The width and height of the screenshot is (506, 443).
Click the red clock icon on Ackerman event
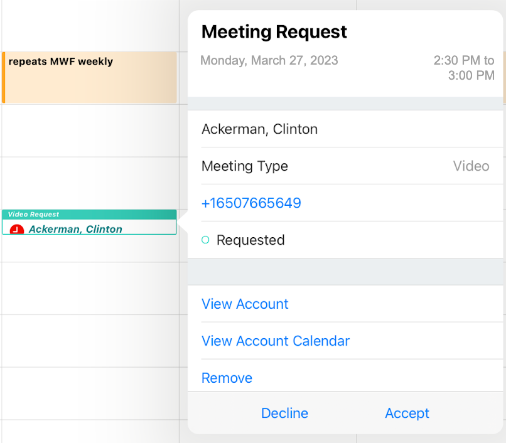tap(17, 230)
